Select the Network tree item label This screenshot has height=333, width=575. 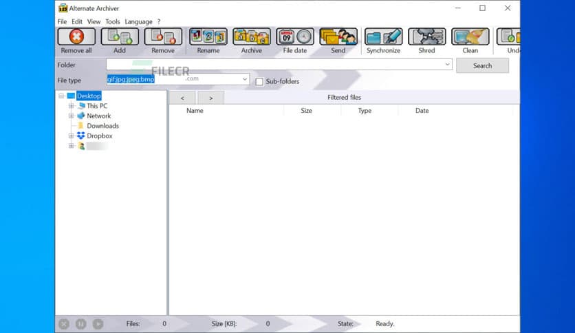pos(98,116)
